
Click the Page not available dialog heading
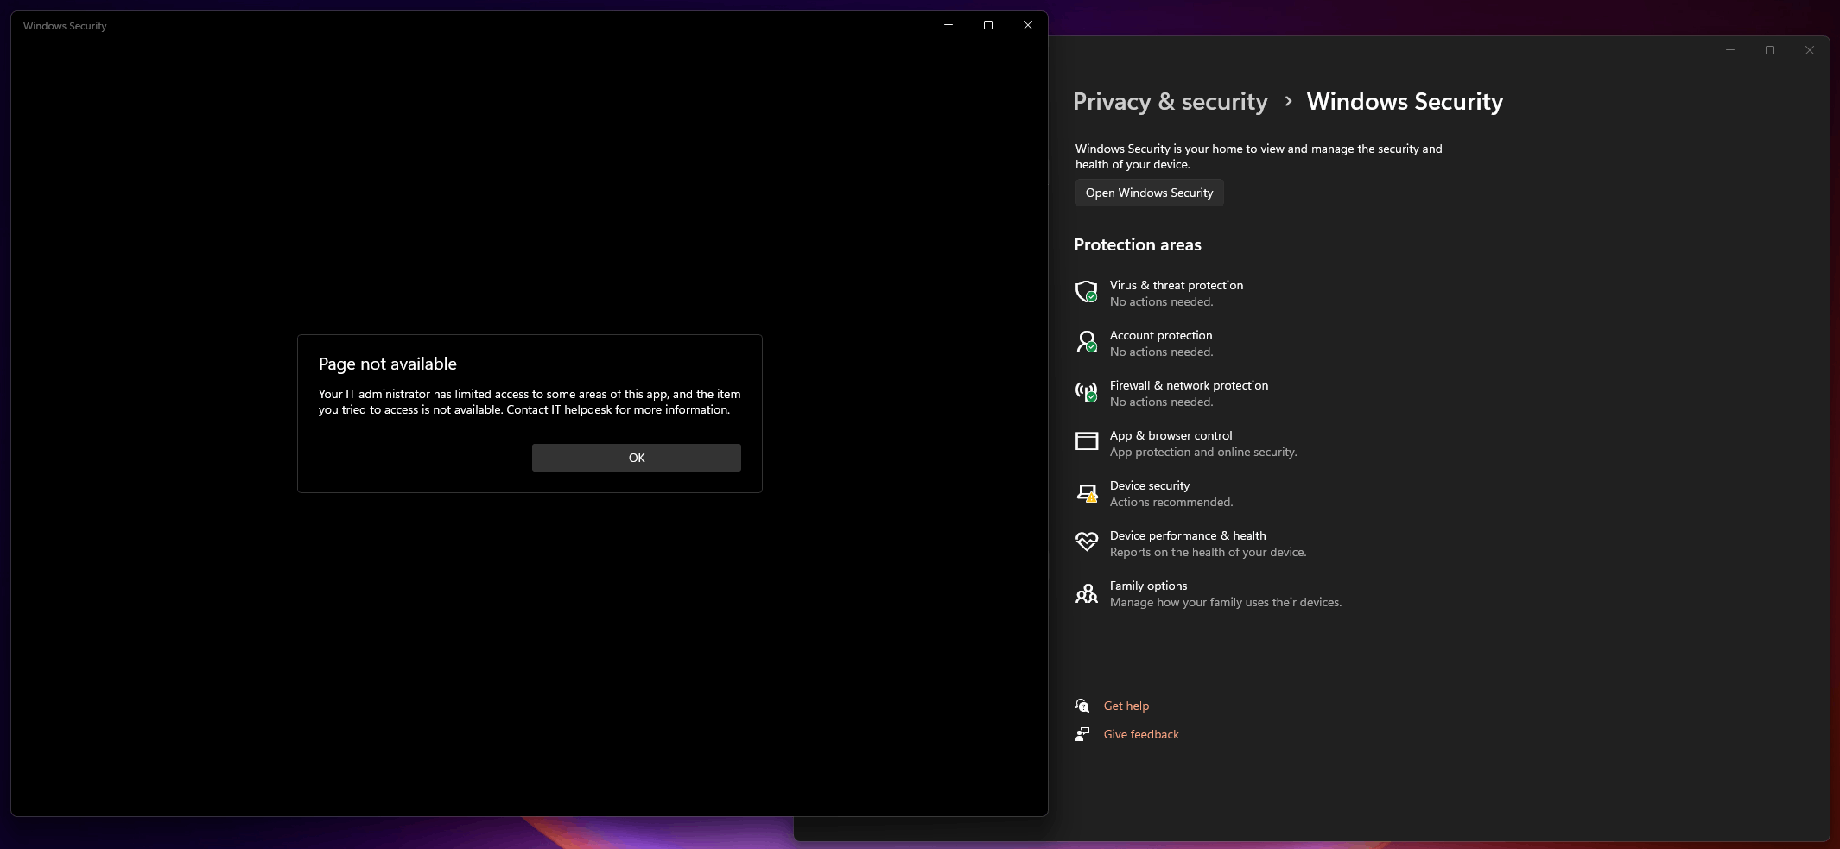point(387,364)
